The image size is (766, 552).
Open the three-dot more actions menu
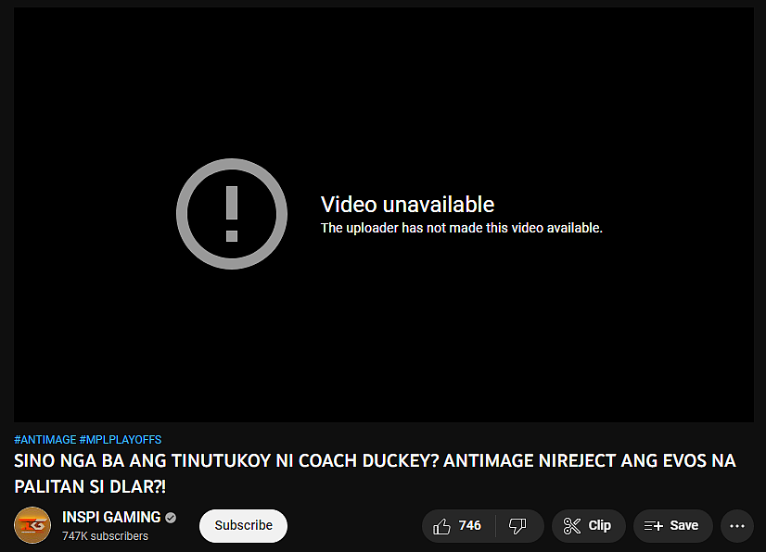pyautogui.click(x=737, y=526)
